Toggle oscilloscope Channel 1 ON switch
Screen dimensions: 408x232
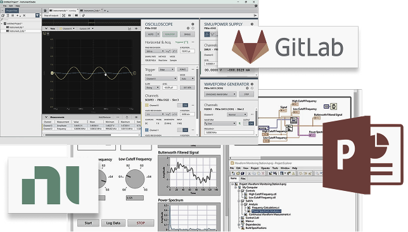(182, 130)
